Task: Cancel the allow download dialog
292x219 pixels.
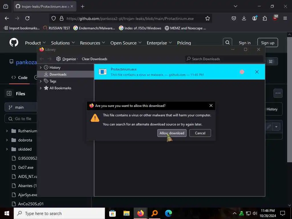Action: point(200,133)
